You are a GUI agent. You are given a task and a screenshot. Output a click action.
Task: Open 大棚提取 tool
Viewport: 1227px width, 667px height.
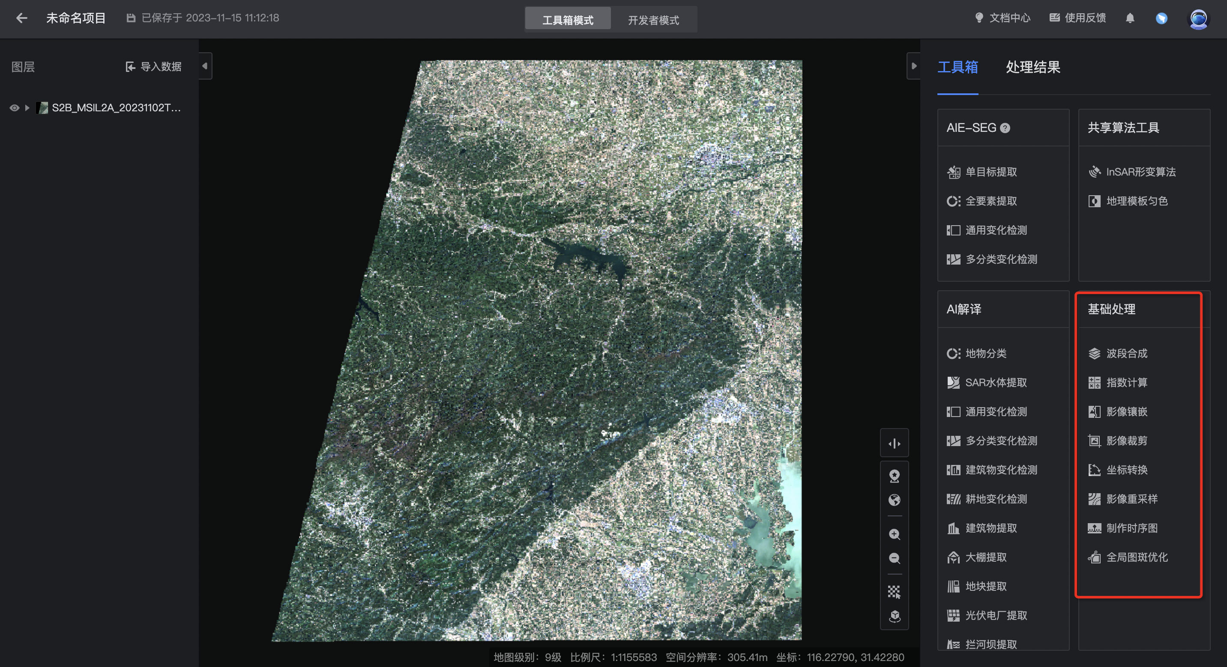point(976,557)
